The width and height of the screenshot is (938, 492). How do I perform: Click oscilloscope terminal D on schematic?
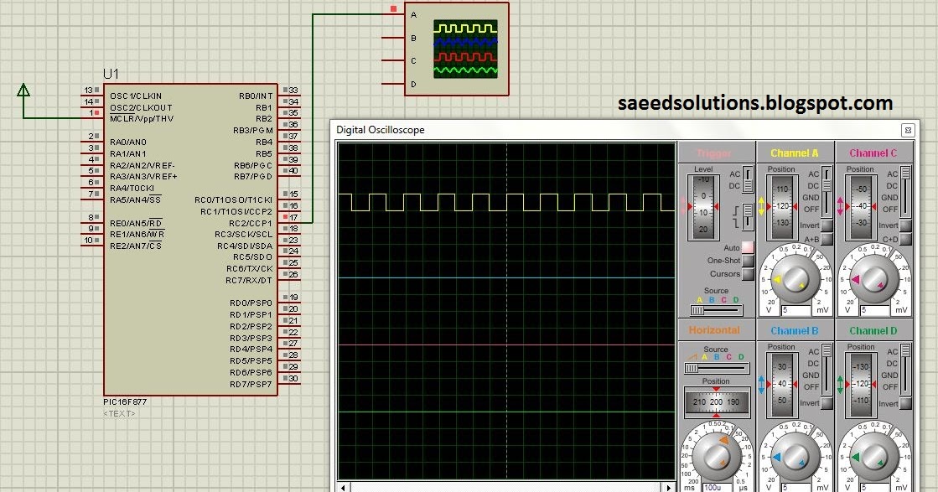pos(393,84)
